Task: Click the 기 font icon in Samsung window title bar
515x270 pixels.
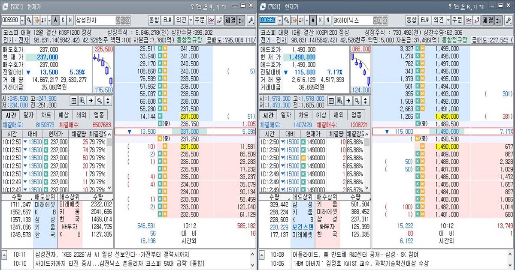Action: click(x=218, y=7)
